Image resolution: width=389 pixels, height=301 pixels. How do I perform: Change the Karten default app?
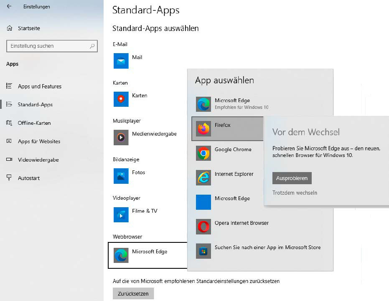pos(140,95)
